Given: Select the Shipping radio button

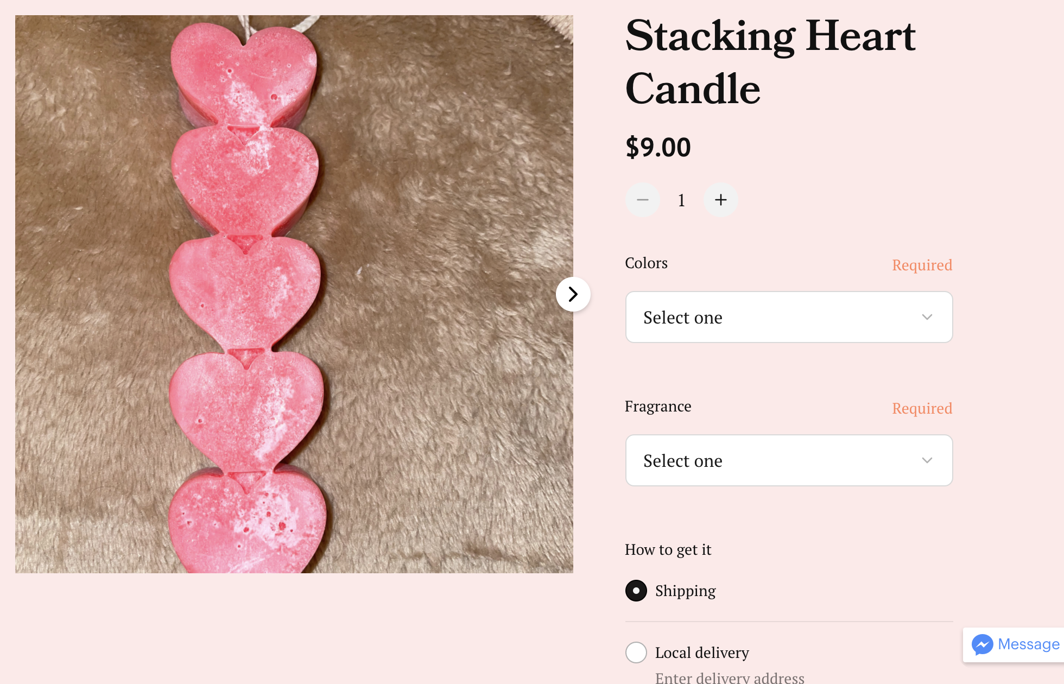Looking at the screenshot, I should tap(636, 591).
